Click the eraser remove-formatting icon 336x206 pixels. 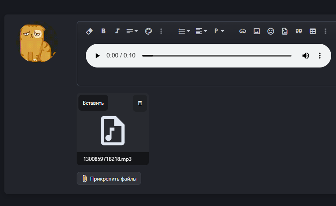(x=89, y=31)
